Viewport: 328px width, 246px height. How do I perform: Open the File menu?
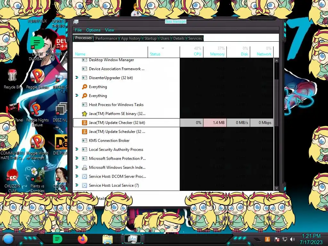[x=78, y=30]
